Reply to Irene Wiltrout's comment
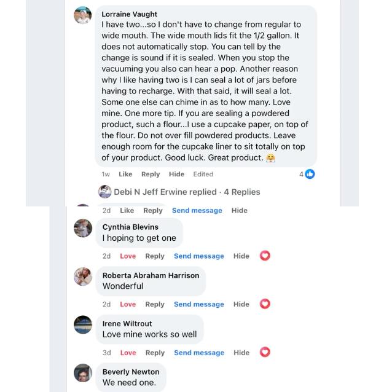This screenshot has width=392, height=392. pos(155,353)
